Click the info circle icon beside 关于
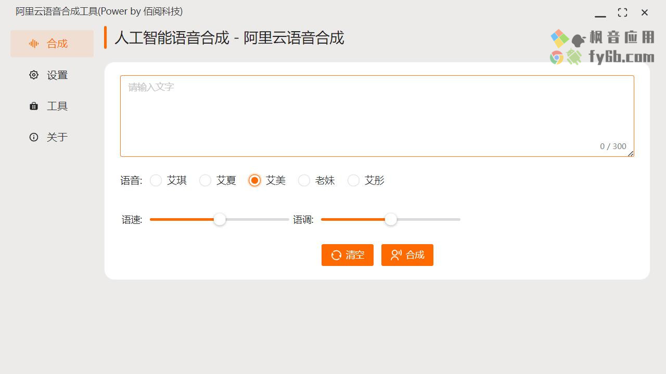The height and width of the screenshot is (374, 666). [x=34, y=137]
